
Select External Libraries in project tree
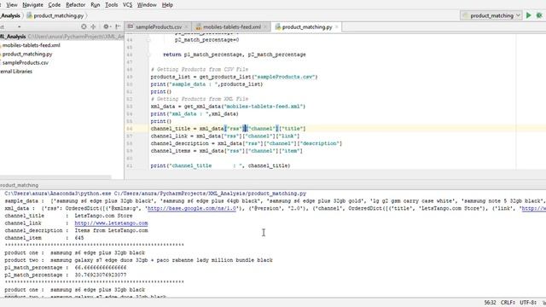tap(16, 72)
